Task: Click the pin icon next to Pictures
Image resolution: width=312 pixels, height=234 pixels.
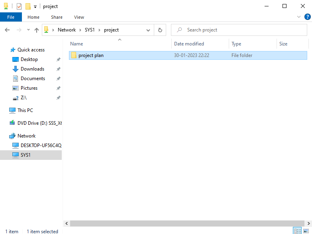Action: (x=58, y=88)
